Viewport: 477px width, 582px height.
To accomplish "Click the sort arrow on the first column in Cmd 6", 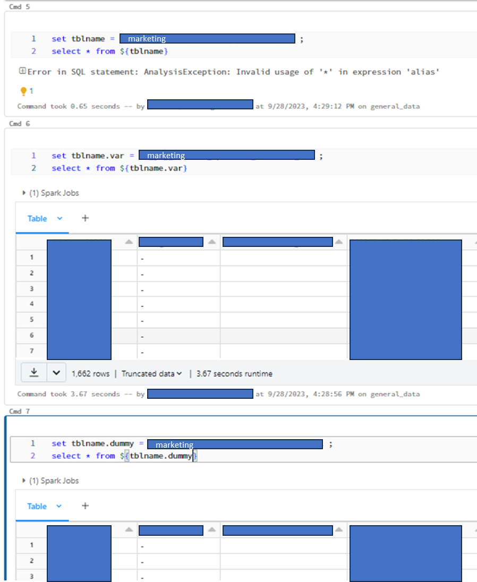I will [127, 242].
